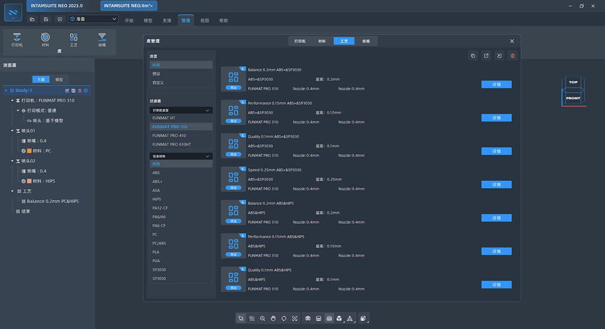Click the save icon in top toolbar
Image resolution: width=605 pixels, height=329 pixels.
(x=46, y=19)
